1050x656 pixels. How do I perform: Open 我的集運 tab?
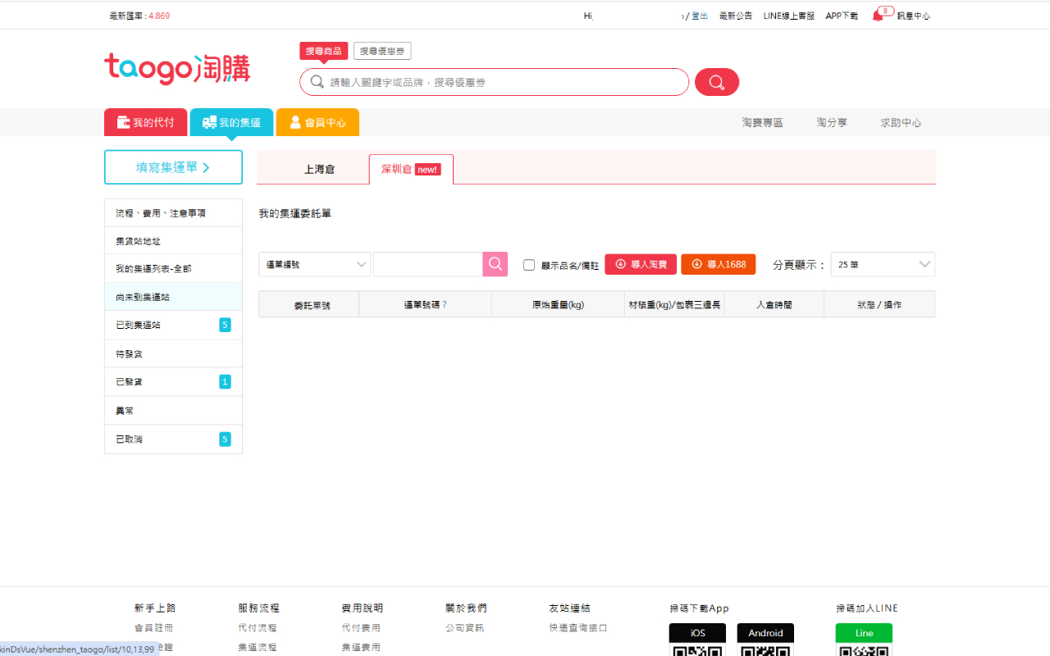[231, 122]
